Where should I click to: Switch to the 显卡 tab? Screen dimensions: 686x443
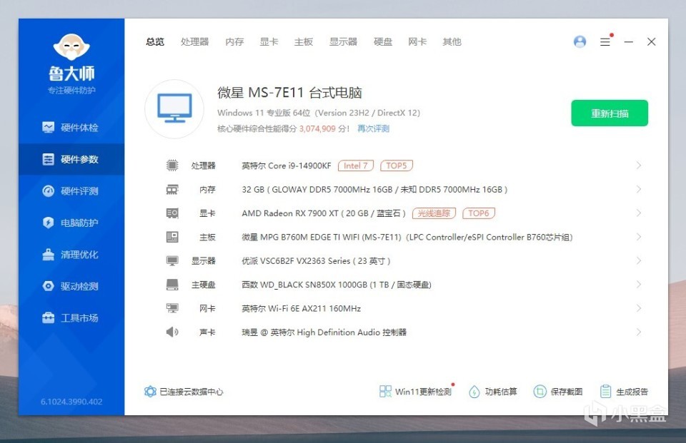click(269, 42)
